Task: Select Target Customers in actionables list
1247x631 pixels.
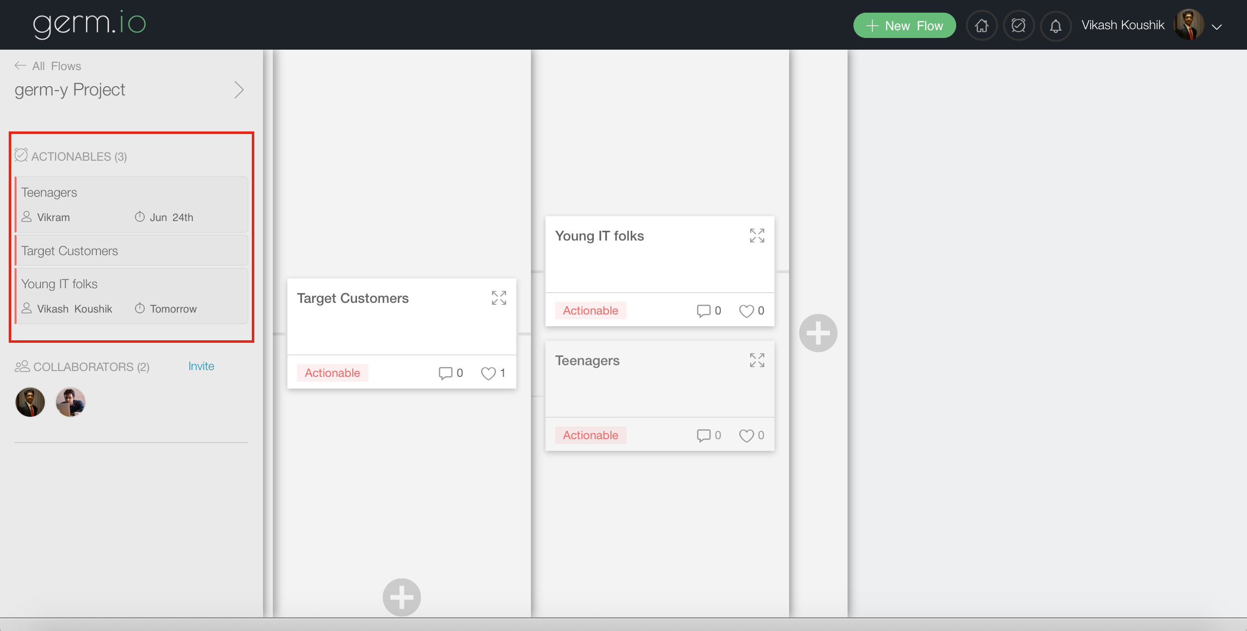Action: 132,251
